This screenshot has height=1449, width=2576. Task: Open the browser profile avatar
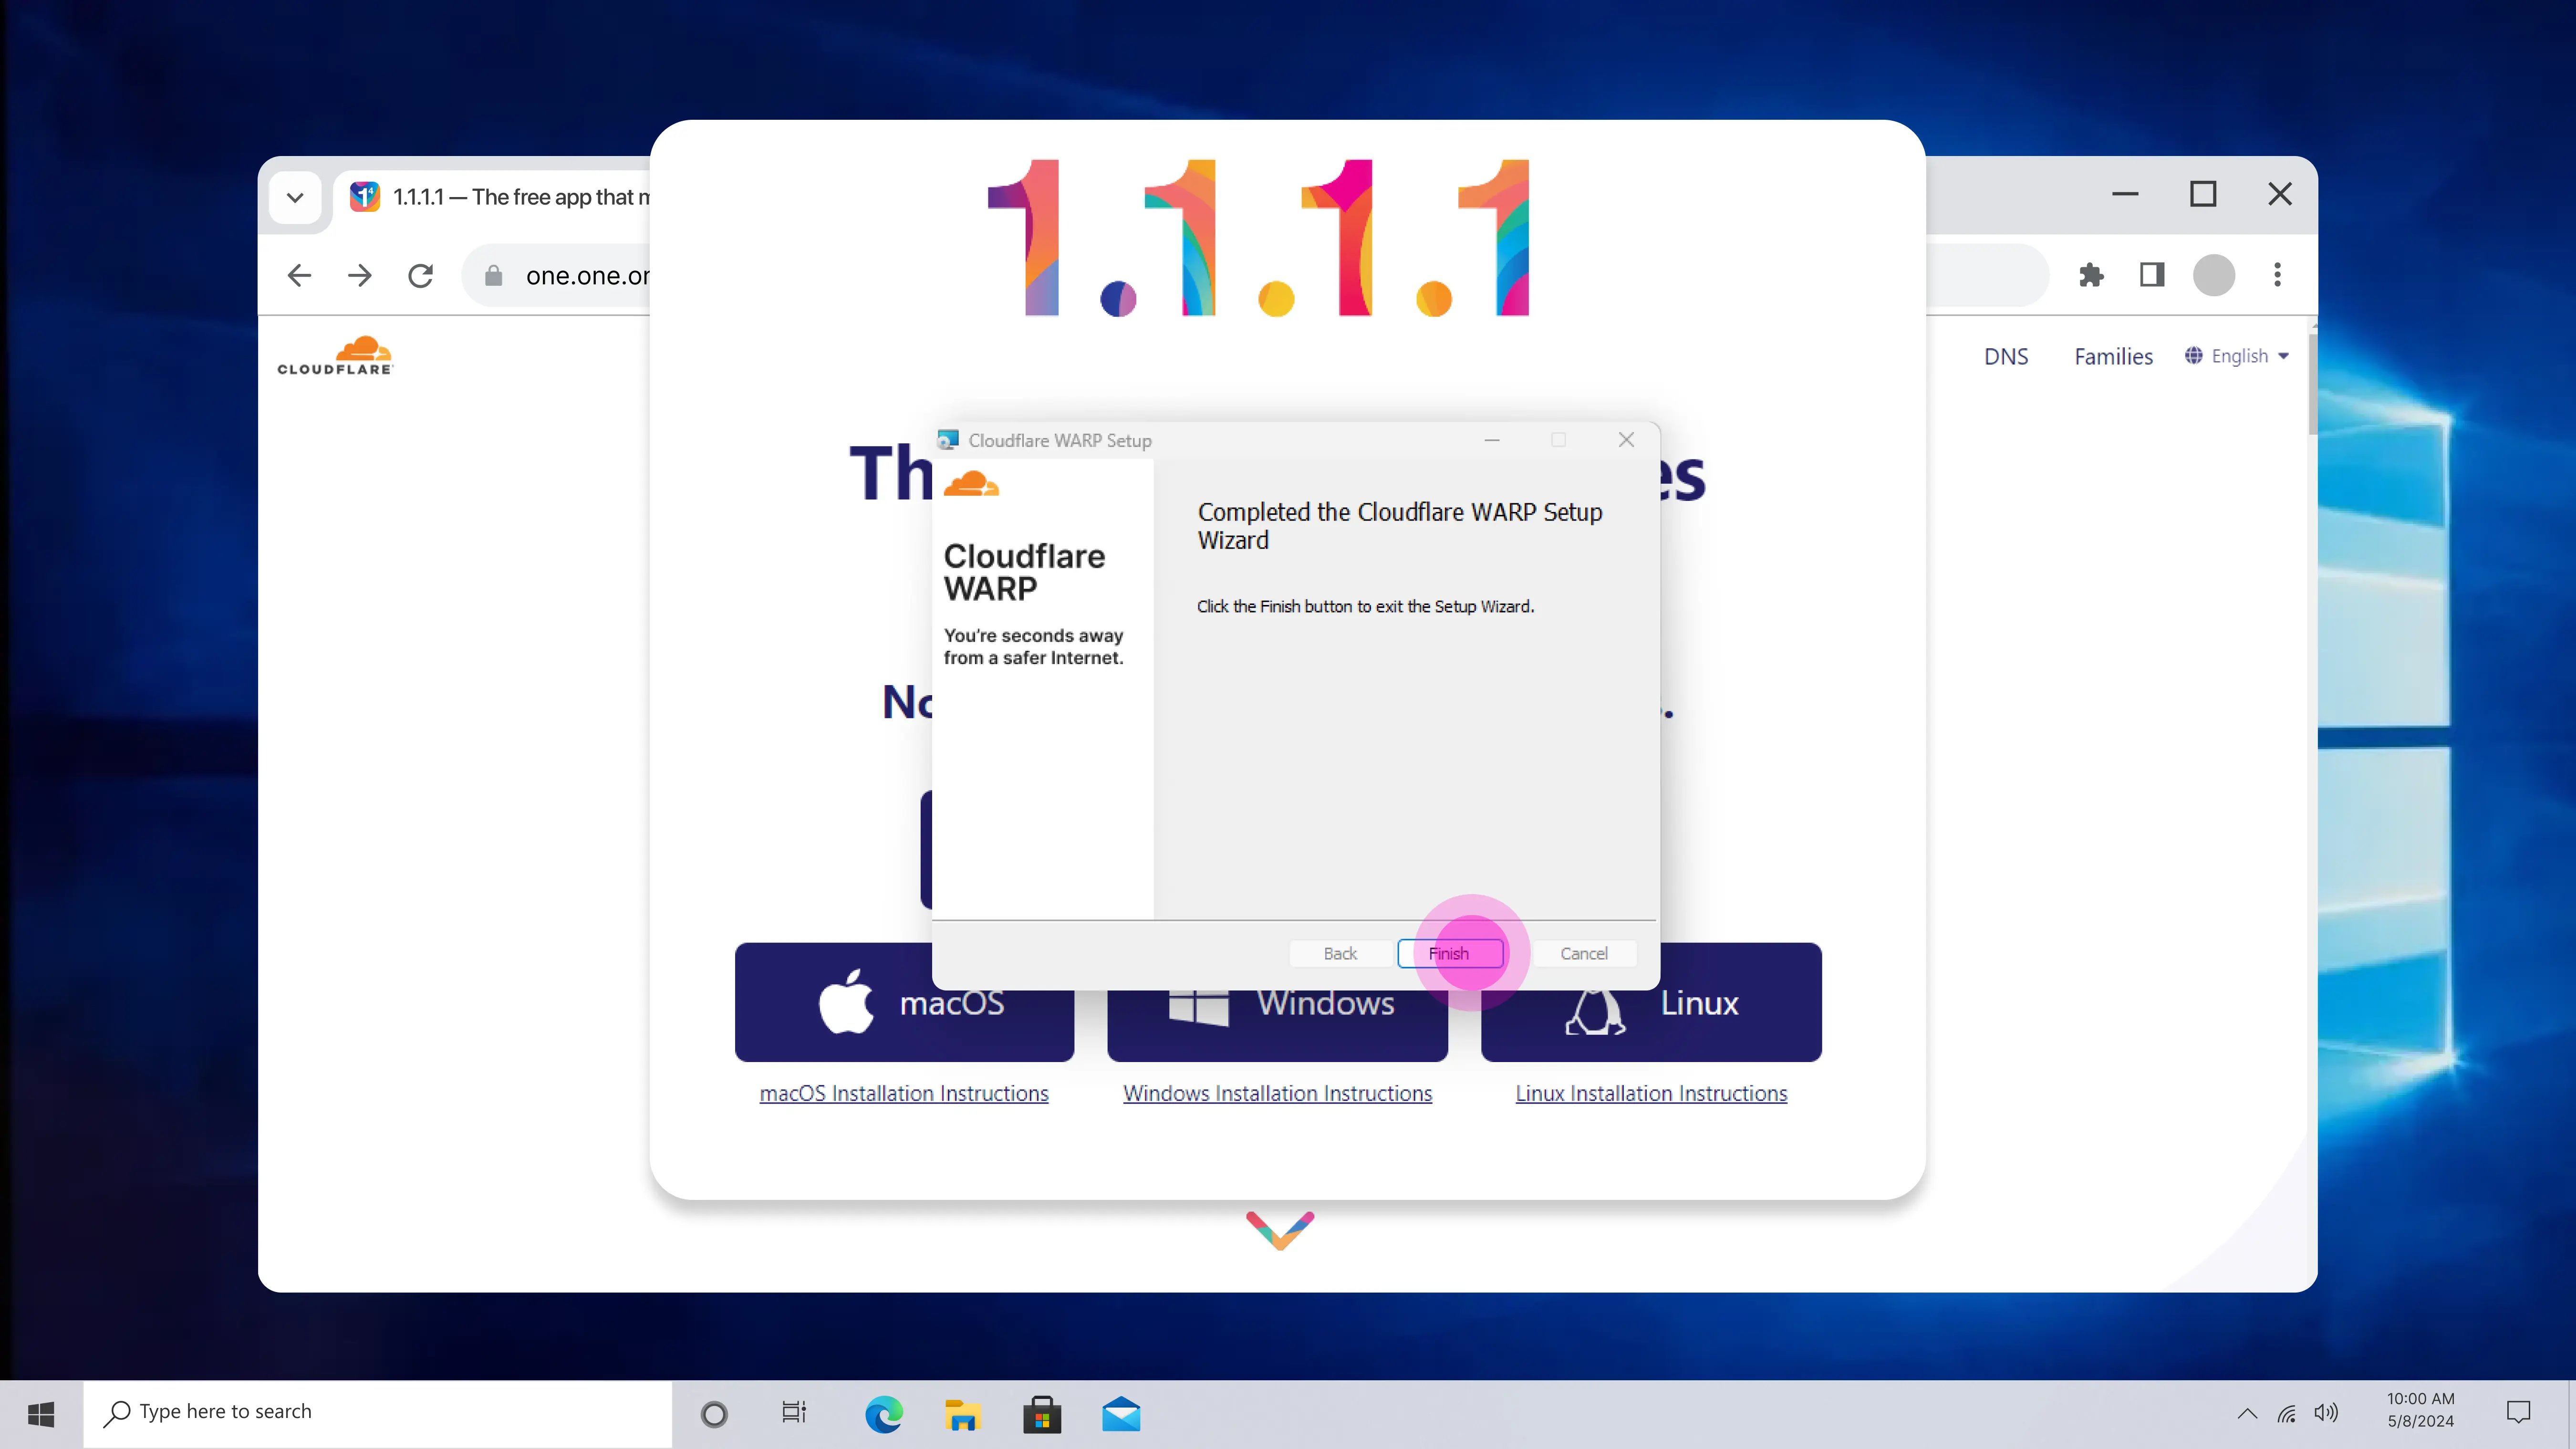[x=2214, y=275]
